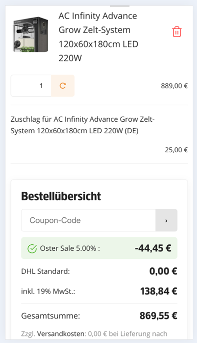This screenshot has width=197, height=343.
Task: Click the DHL Standard shipping label
Action: 45,271
